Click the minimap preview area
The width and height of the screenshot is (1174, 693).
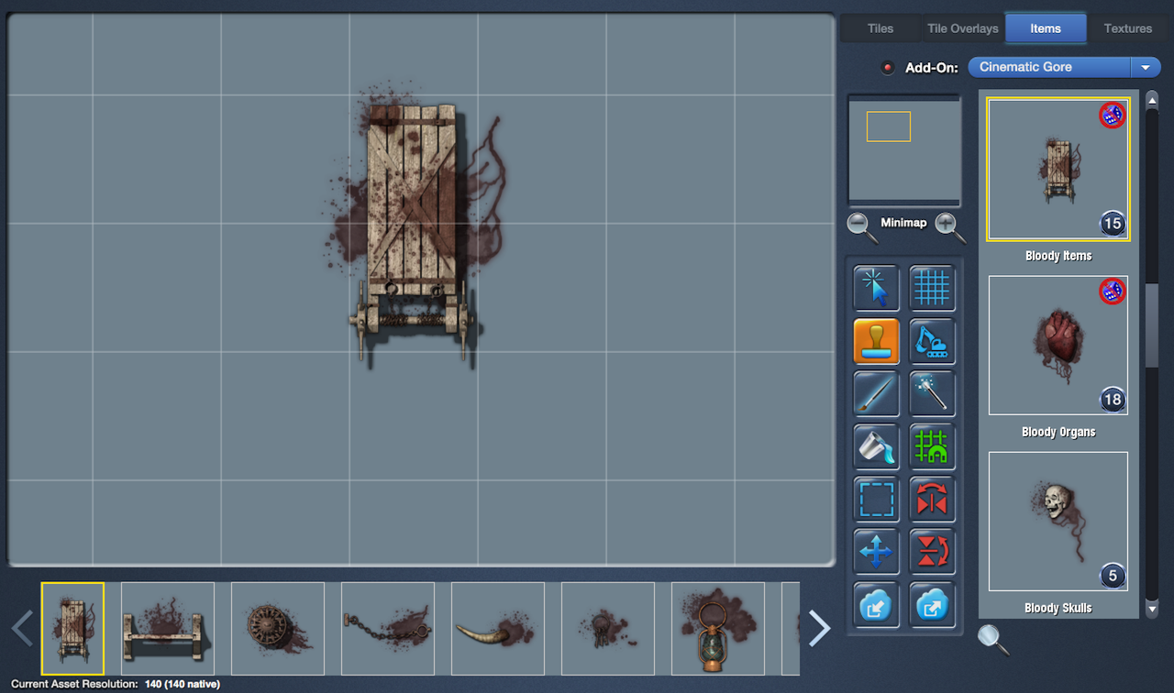point(904,150)
